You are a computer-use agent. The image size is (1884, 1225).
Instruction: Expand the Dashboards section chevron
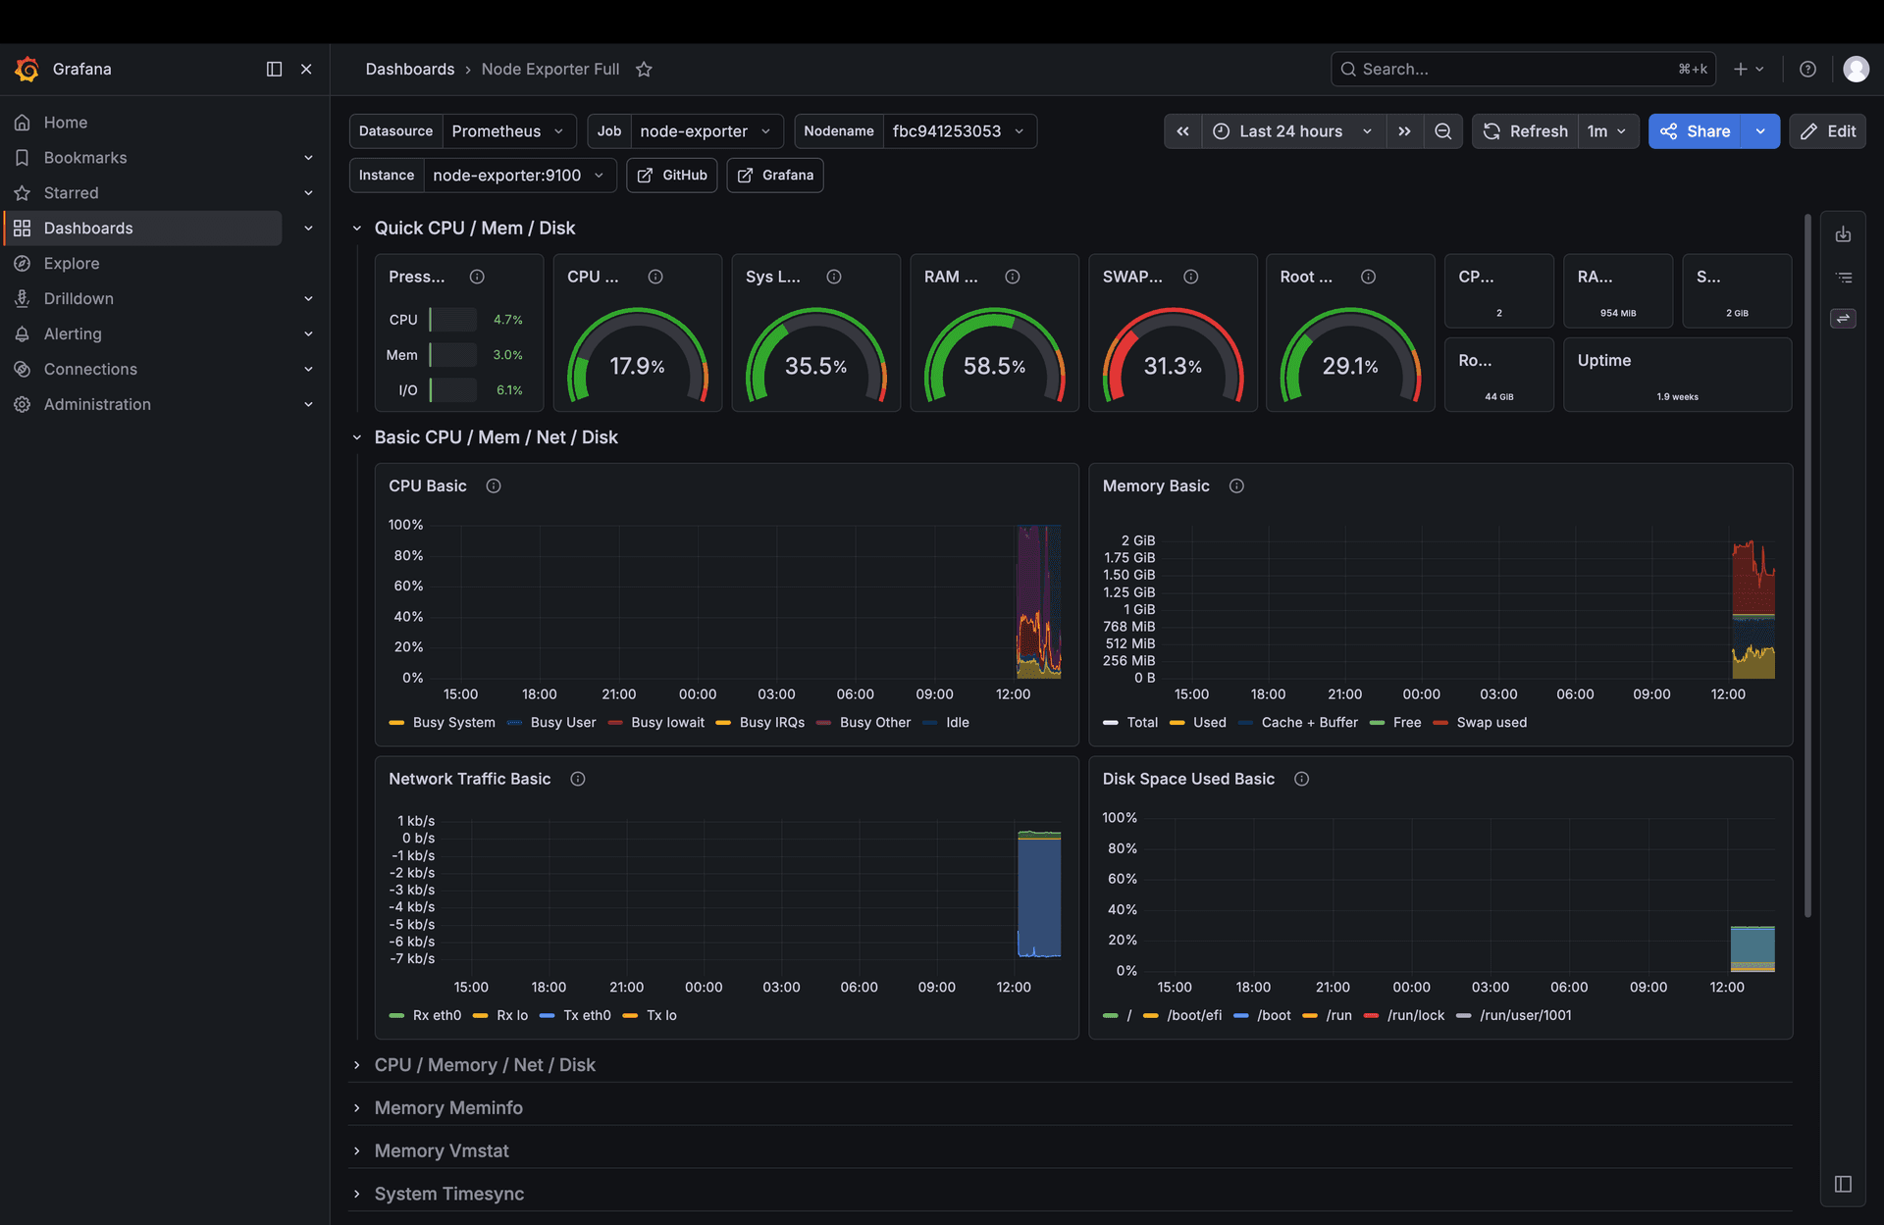[308, 229]
